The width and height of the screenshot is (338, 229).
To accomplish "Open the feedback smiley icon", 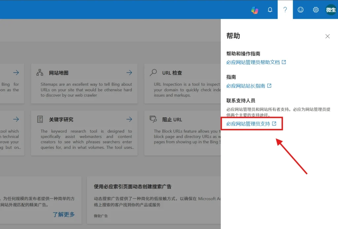I will (x=300, y=10).
